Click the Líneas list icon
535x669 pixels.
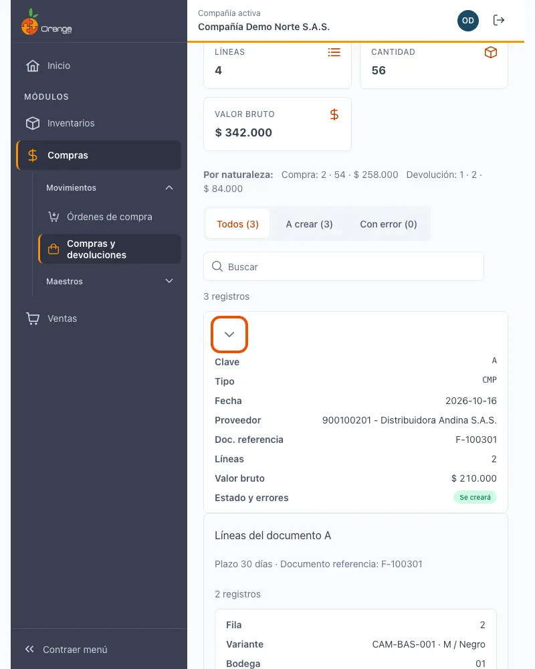(334, 52)
